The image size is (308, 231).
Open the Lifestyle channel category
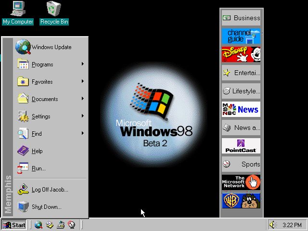tap(241, 91)
